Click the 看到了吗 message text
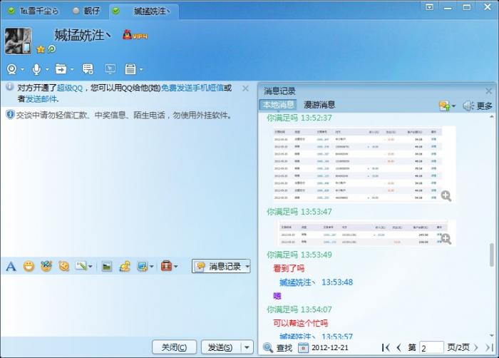The width and height of the screenshot is (499, 358). coord(289,268)
